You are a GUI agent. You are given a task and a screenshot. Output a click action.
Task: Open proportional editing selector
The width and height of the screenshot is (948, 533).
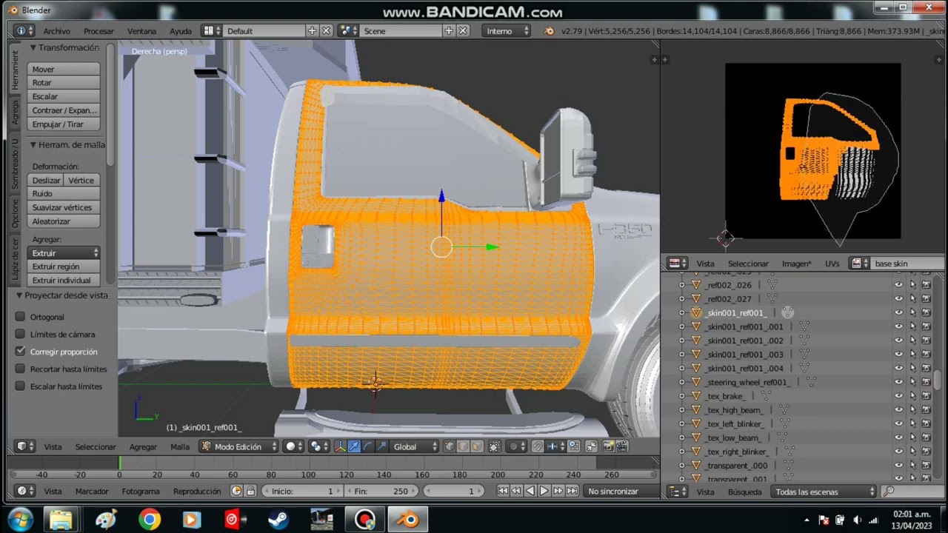point(516,446)
